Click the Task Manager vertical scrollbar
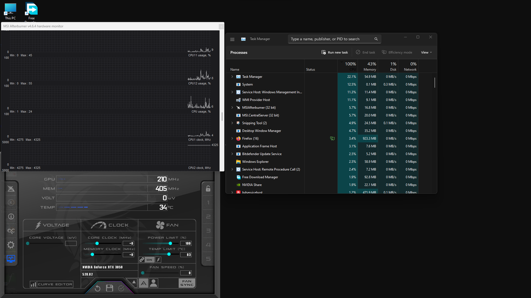The height and width of the screenshot is (298, 531). point(434,82)
